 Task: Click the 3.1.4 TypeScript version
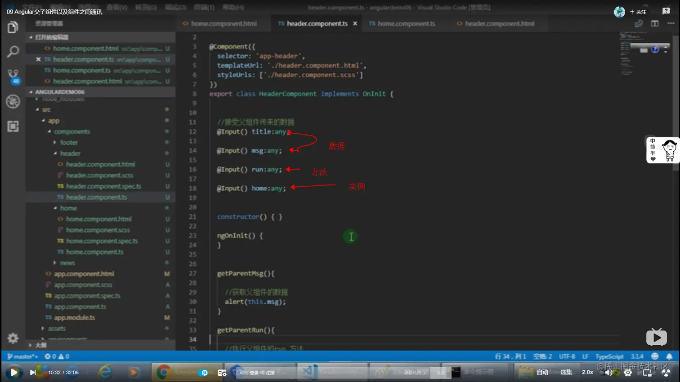[x=637, y=356]
